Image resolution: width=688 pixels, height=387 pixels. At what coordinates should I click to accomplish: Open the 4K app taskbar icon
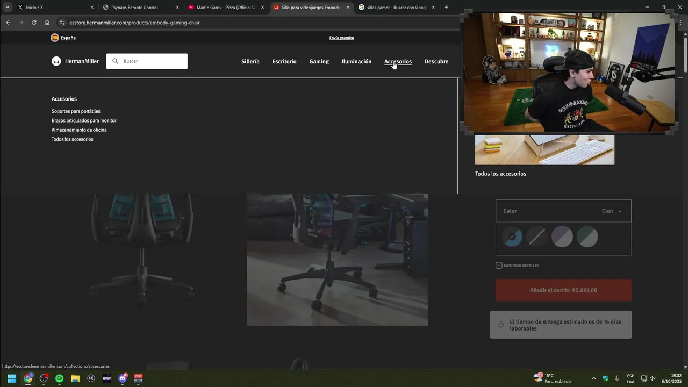click(x=91, y=378)
